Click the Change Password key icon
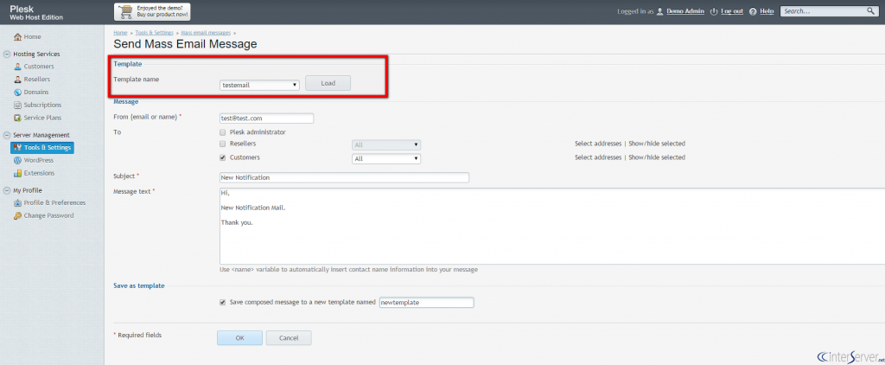 pyautogui.click(x=18, y=216)
